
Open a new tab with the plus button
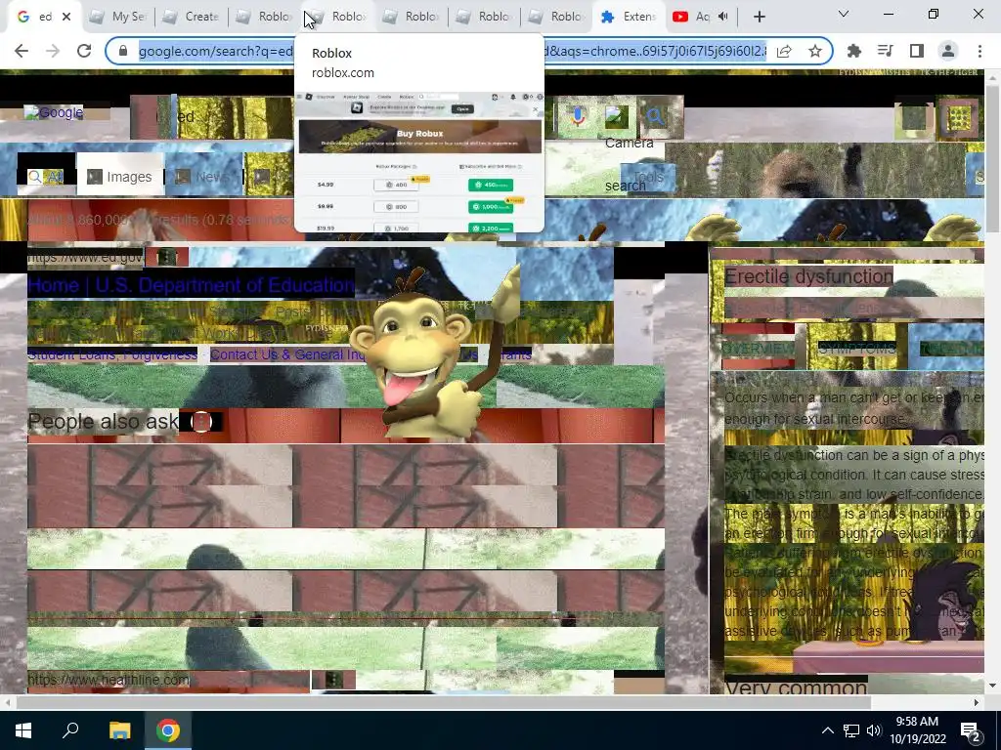pos(759,17)
